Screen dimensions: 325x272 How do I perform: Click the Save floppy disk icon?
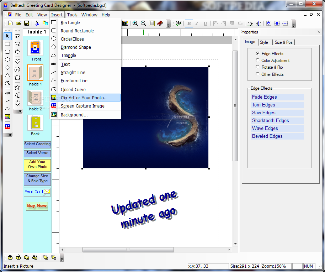click(x=27, y=23)
